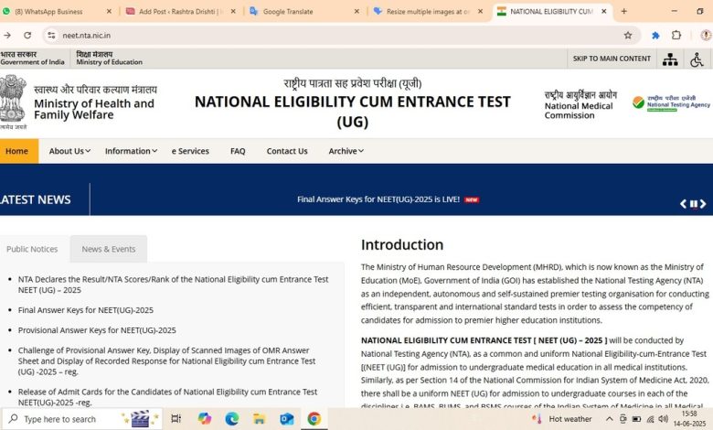This screenshot has width=713, height=430.
Task: Expand the Archive menu
Action: (346, 151)
